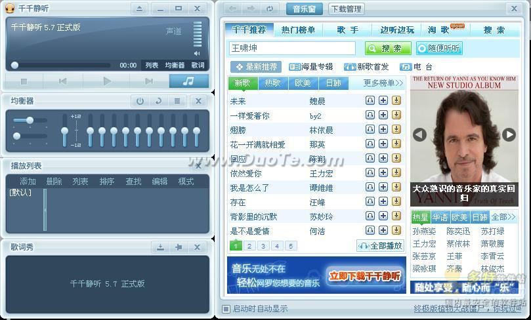
Task: Show previous banner with left arrow
Action: tap(419, 134)
